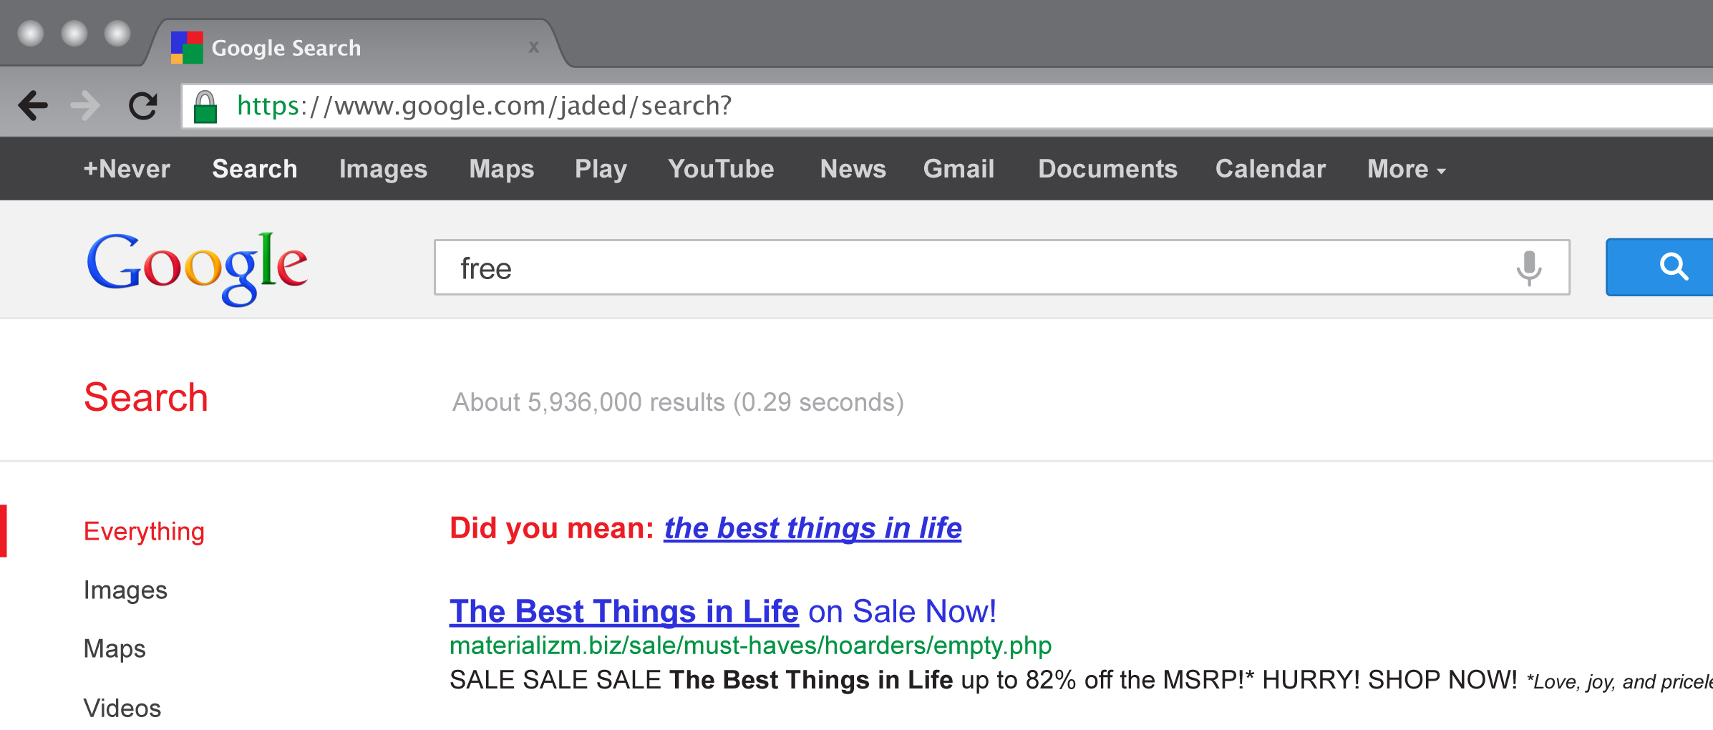The image size is (1713, 730).
Task: Open News in the top navigation bar
Action: (x=853, y=169)
